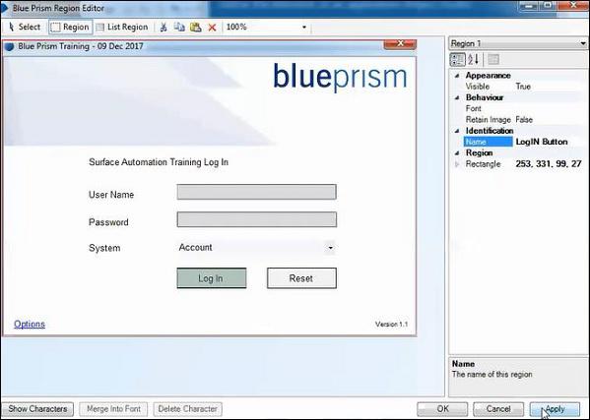590x420 pixels.
Task: Open the Options link
Action: pos(30,324)
